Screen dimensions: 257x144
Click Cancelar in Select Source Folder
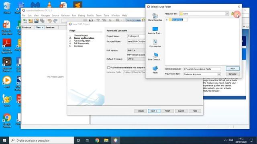point(233,74)
